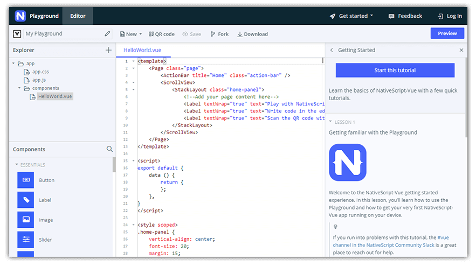Open the New dropdown menu
Image resolution: width=476 pixels, height=266 pixels.
(x=131, y=34)
